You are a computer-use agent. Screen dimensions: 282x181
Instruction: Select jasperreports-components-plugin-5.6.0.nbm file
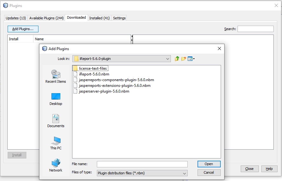pos(114,80)
